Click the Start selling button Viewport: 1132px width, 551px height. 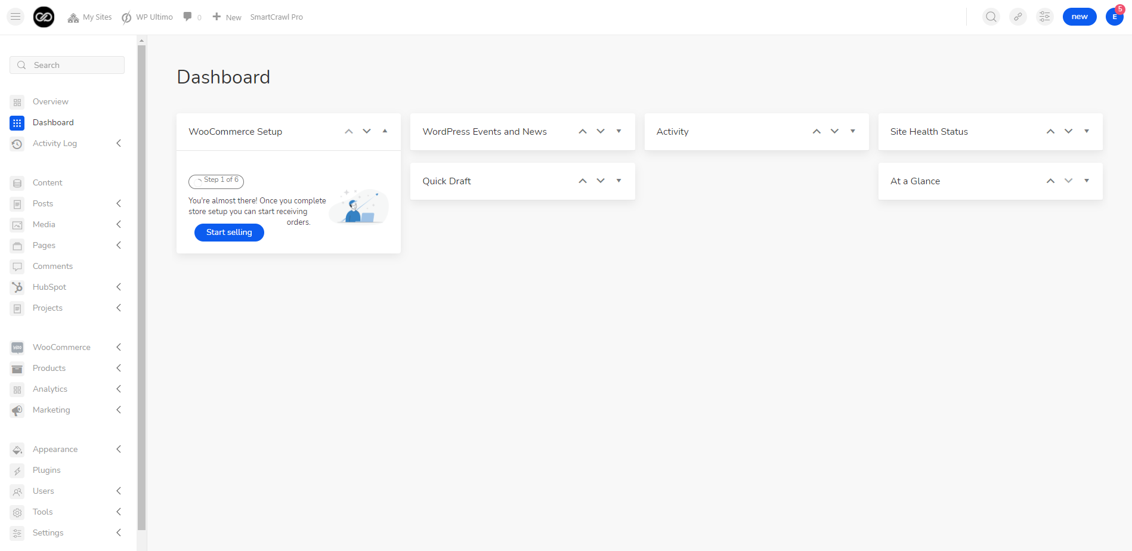point(229,232)
